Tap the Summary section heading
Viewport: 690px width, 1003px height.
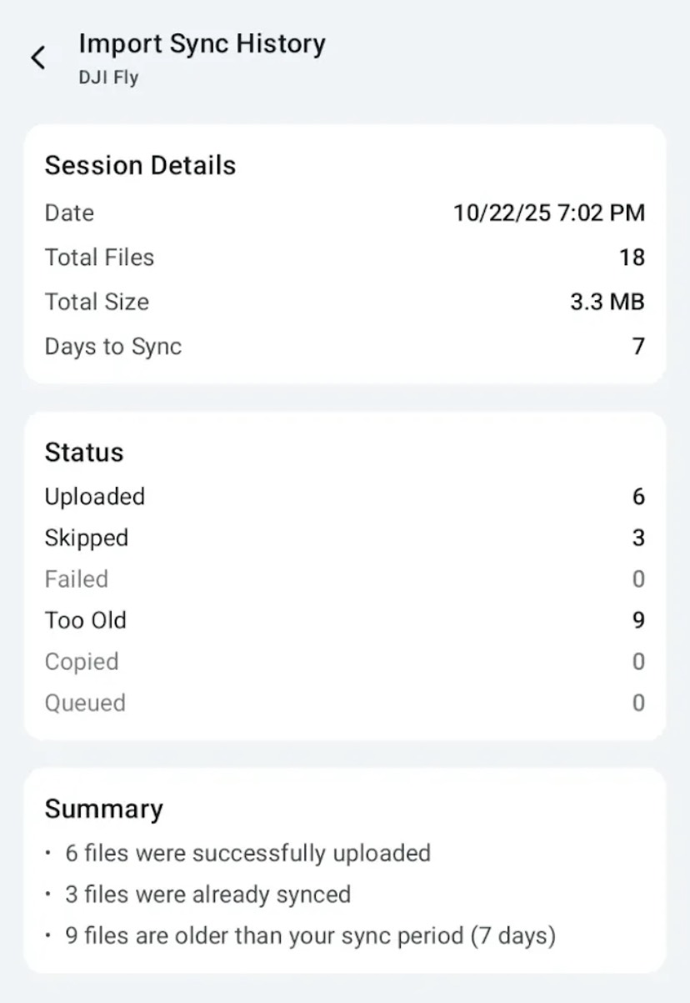coord(103,809)
